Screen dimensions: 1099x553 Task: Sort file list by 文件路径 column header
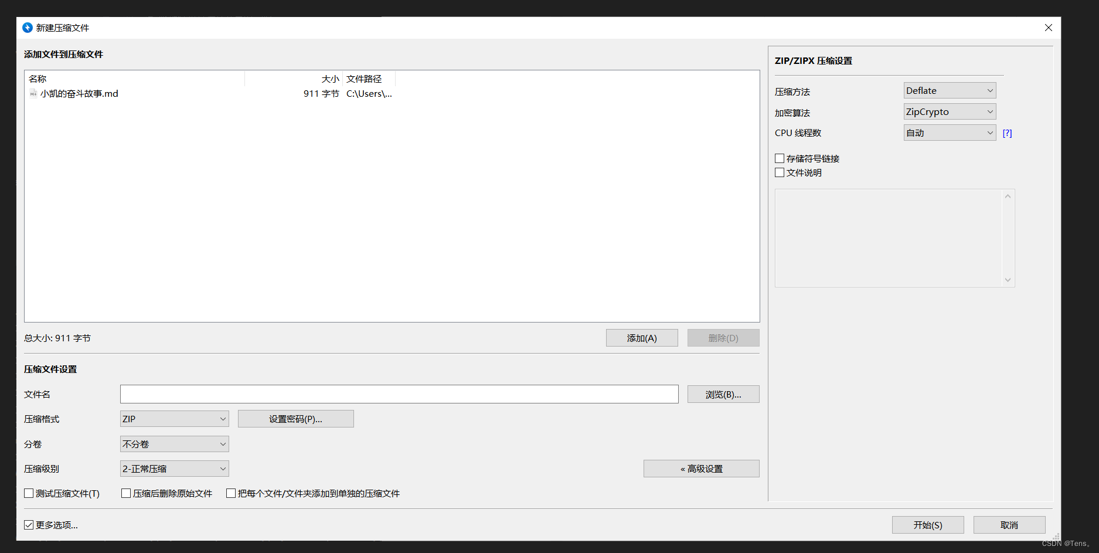(x=369, y=79)
